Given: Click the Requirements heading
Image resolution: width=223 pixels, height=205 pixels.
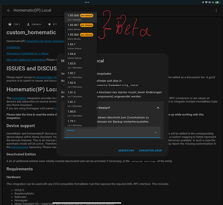Looking at the screenshot, I should [20, 169].
